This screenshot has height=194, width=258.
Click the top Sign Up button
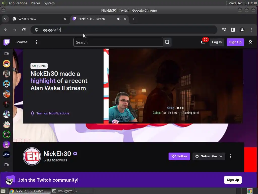(x=235, y=42)
